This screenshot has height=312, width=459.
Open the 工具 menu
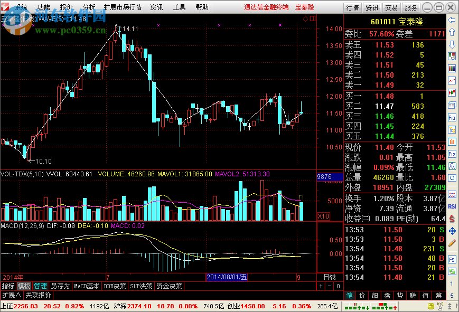(179, 7)
